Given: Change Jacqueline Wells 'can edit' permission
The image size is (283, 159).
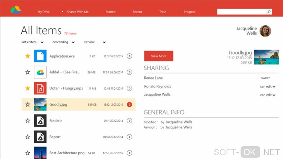Looking at the screenshot, I should point(268,95).
